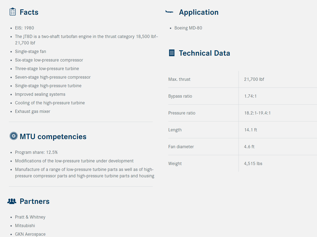This screenshot has width=317, height=237.
Task: Click the 'Single-stage fan' item
Action: pos(31,51)
